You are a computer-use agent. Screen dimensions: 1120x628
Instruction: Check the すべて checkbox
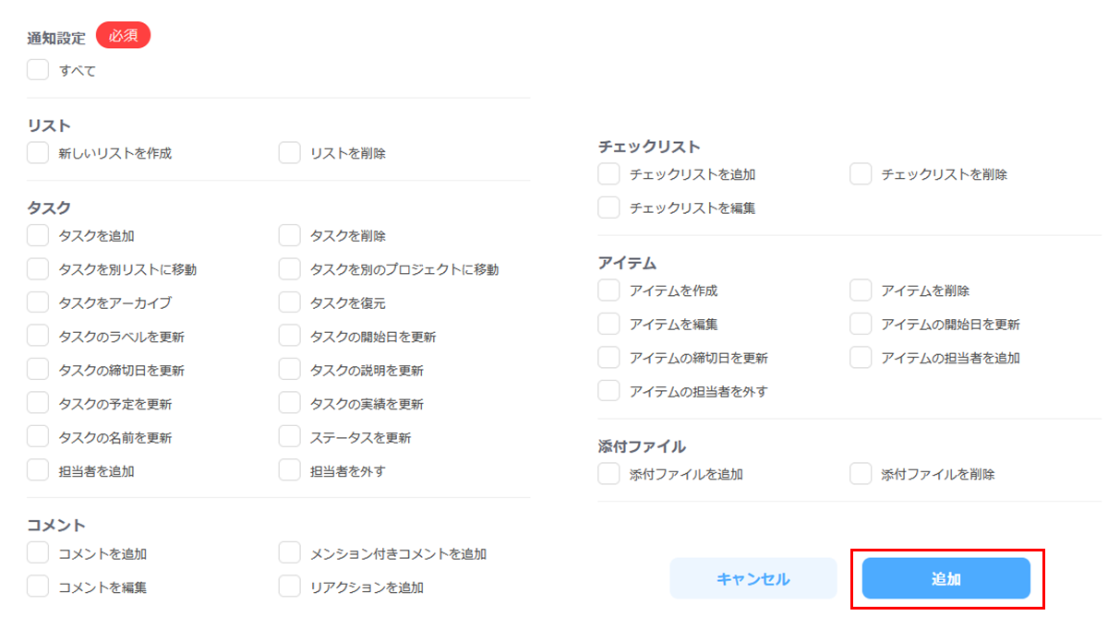(38, 70)
